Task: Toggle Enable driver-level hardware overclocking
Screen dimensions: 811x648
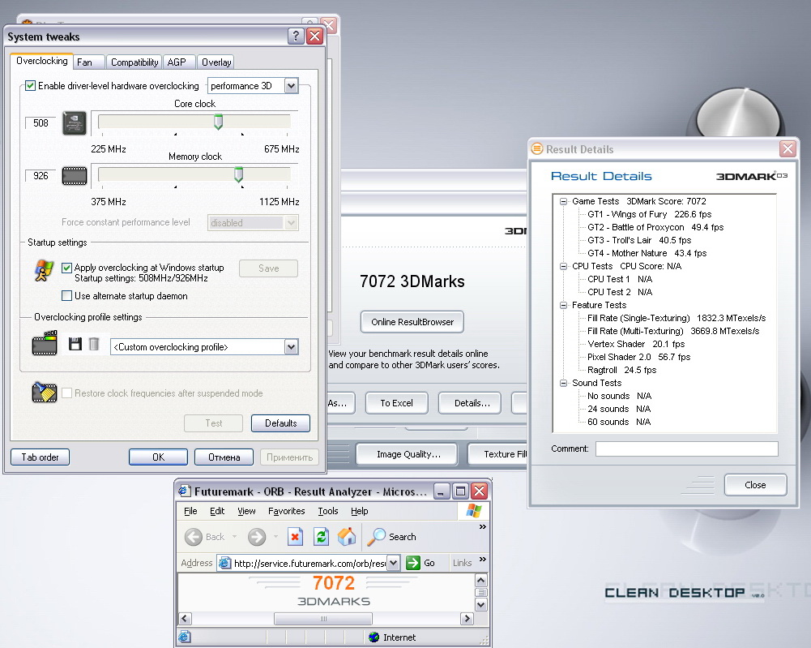Action: click(31, 85)
